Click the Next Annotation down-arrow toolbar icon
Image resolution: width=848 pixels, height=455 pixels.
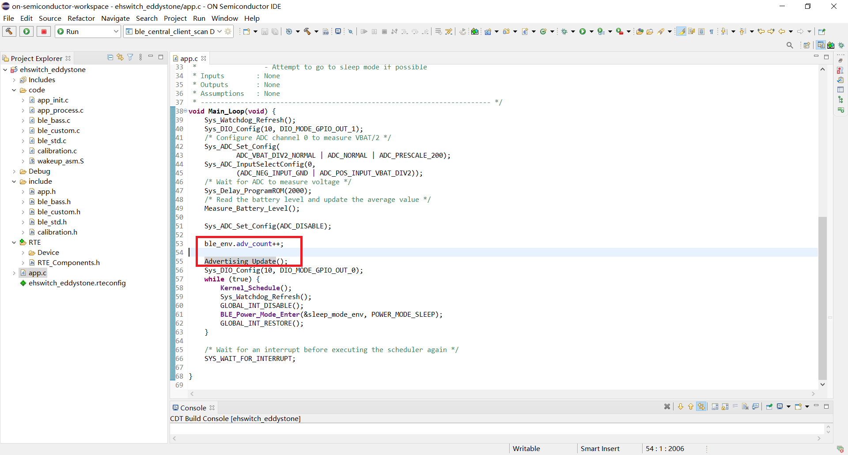(x=724, y=31)
